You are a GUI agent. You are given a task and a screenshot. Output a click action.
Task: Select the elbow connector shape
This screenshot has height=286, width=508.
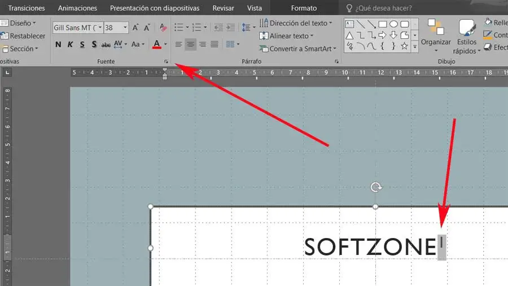tap(361, 35)
